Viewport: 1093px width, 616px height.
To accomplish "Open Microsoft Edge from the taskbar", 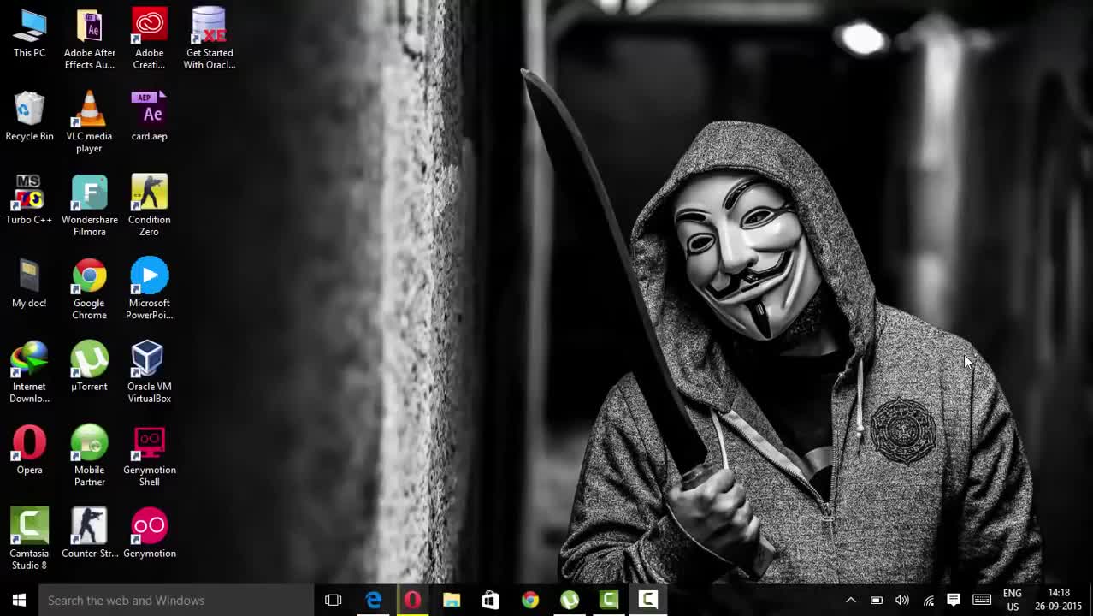I will pos(374,600).
